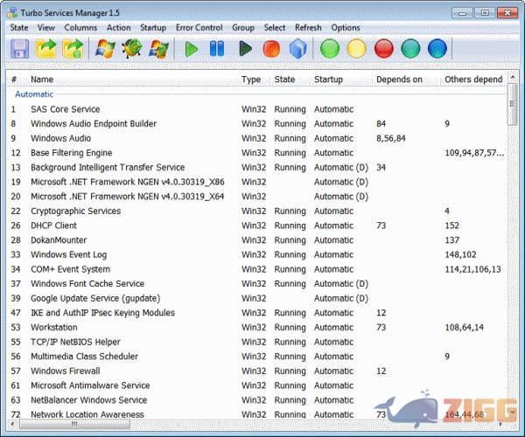Select Background Intelligent Transfer Service
The image size is (525, 437).
pyautogui.click(x=256, y=167)
